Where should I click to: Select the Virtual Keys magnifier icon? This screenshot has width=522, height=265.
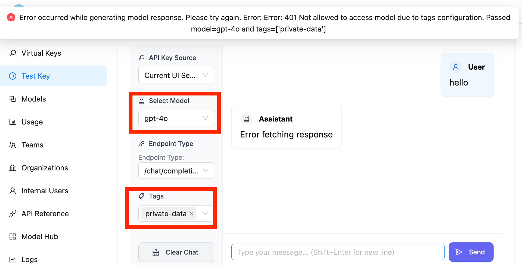tap(13, 53)
